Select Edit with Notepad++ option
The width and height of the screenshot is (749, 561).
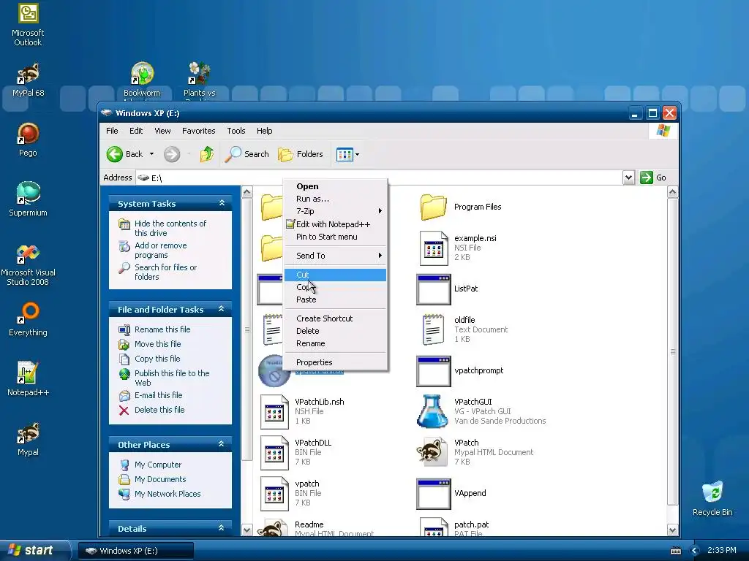pos(335,224)
